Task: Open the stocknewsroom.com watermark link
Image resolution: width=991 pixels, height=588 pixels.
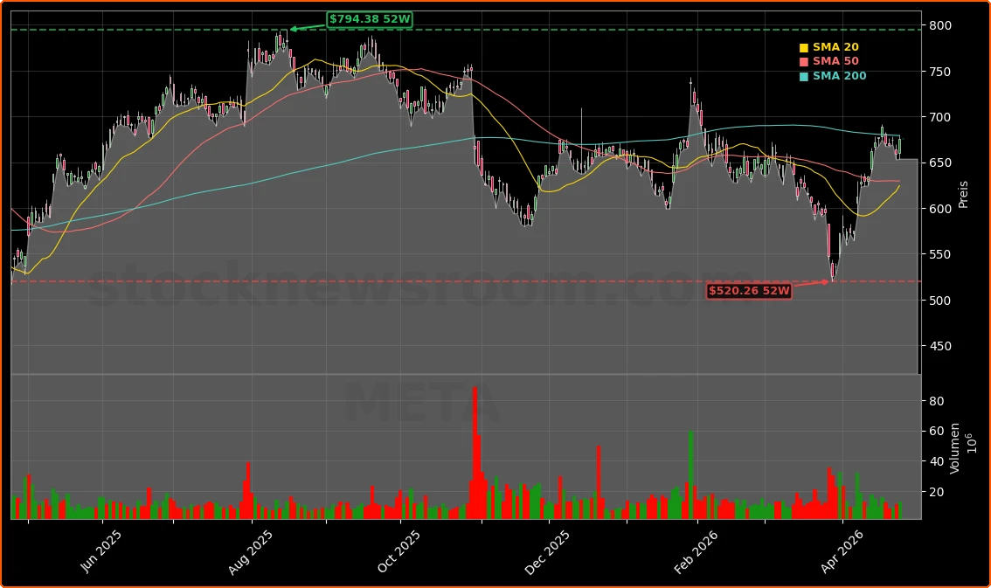Action: 419,286
